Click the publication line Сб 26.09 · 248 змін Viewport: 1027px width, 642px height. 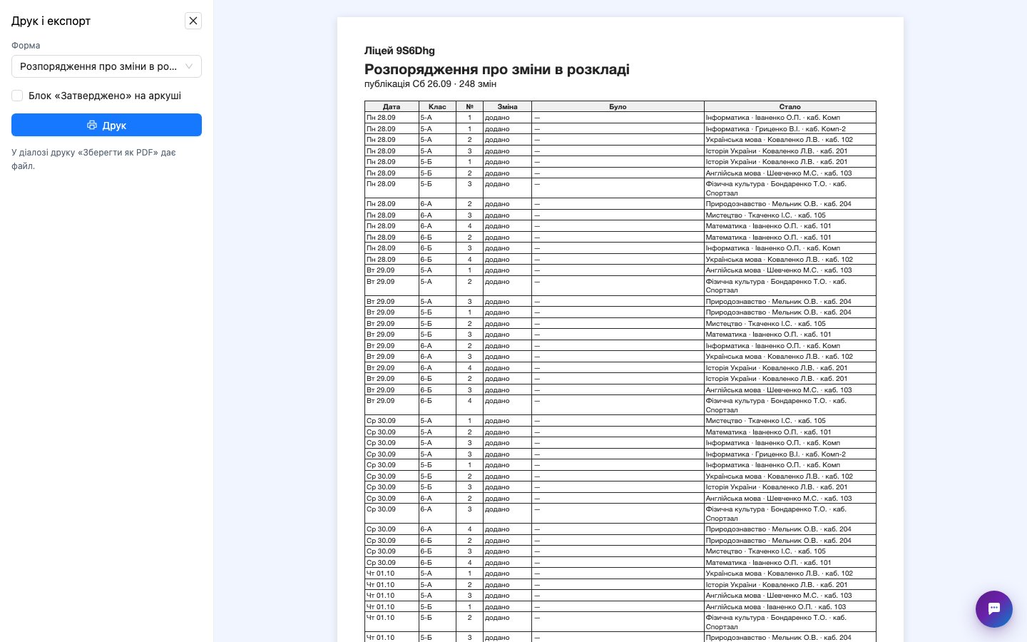pos(430,84)
